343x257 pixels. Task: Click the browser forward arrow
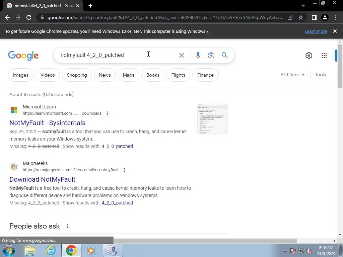[18, 17]
